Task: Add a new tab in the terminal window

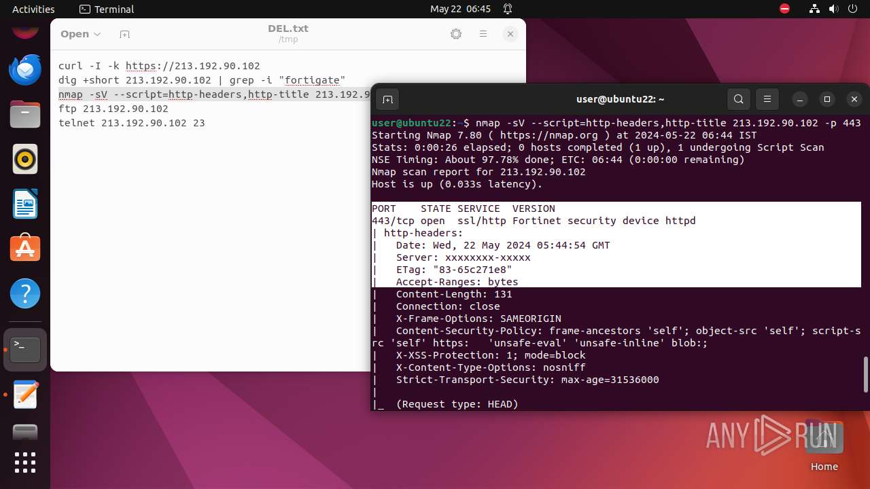Action: (x=387, y=100)
